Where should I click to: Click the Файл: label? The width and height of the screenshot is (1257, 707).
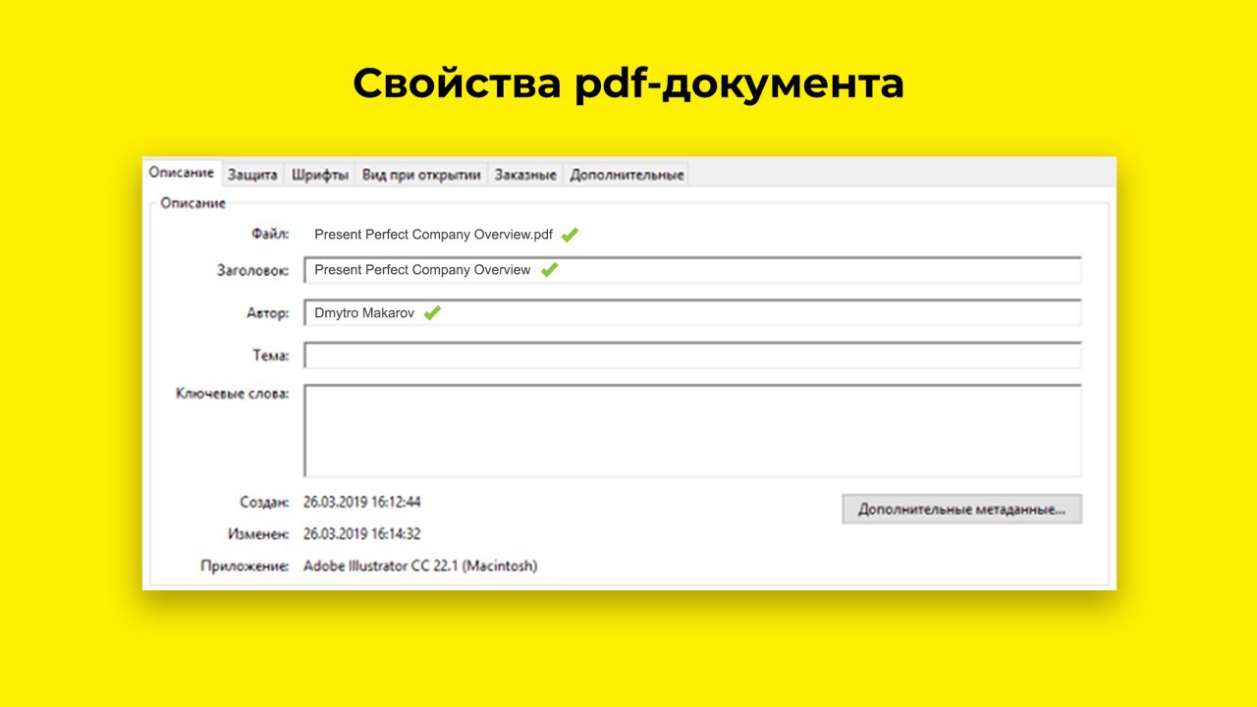pyautogui.click(x=270, y=235)
